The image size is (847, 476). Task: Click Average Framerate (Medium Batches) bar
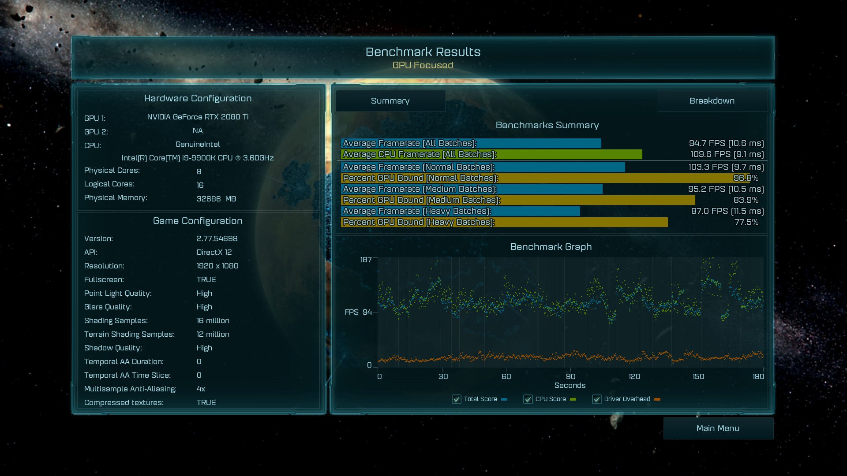coord(471,189)
